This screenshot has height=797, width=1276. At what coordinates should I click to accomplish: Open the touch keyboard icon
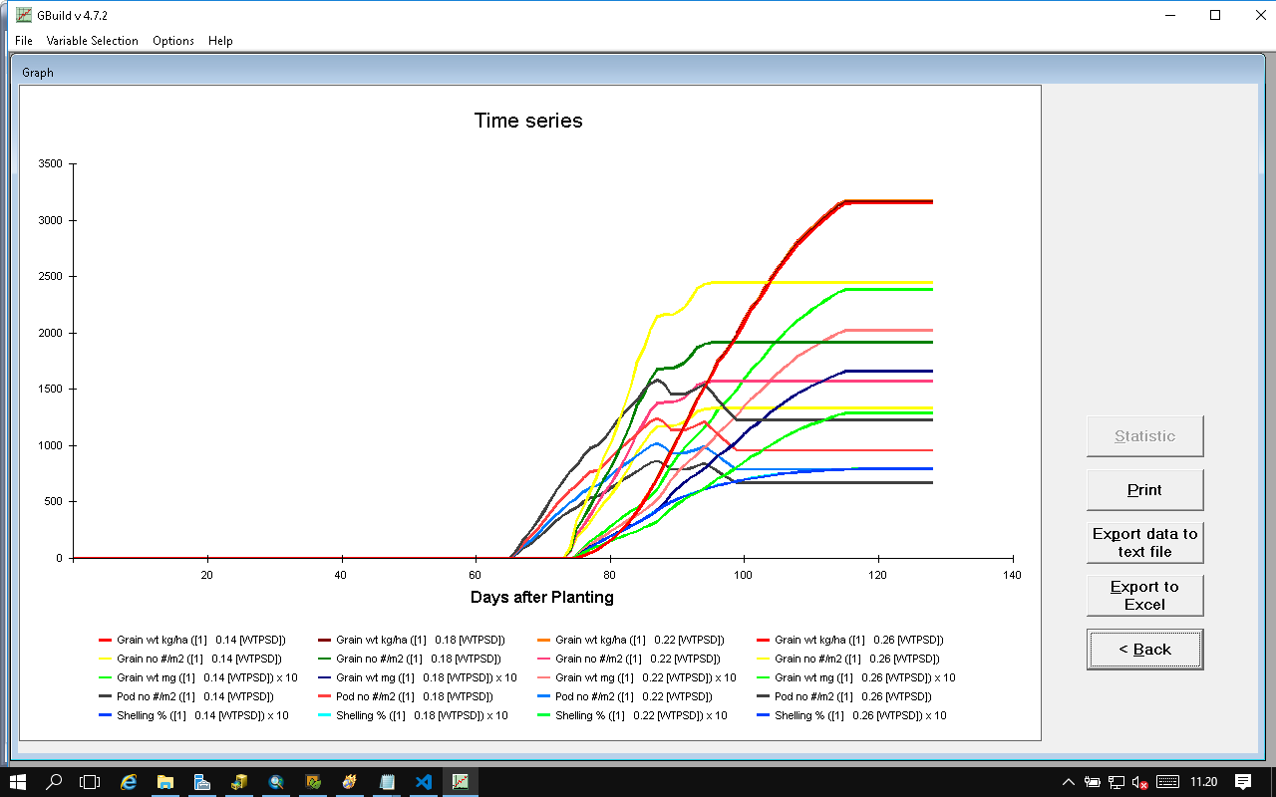[1167, 782]
